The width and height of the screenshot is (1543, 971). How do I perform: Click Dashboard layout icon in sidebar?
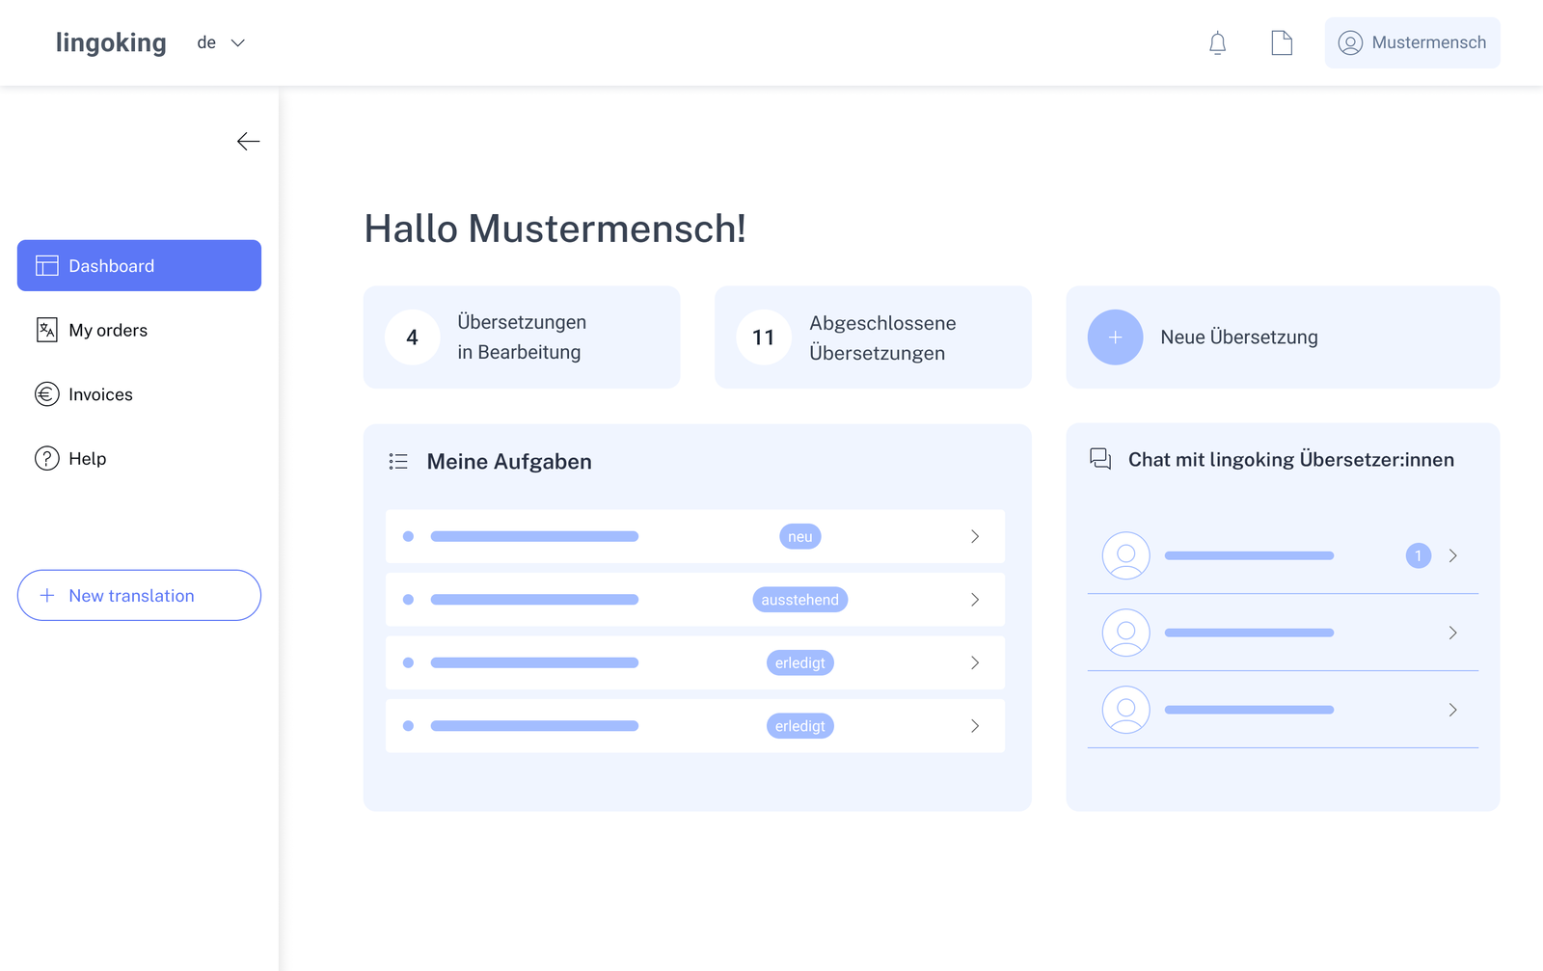pos(47,266)
